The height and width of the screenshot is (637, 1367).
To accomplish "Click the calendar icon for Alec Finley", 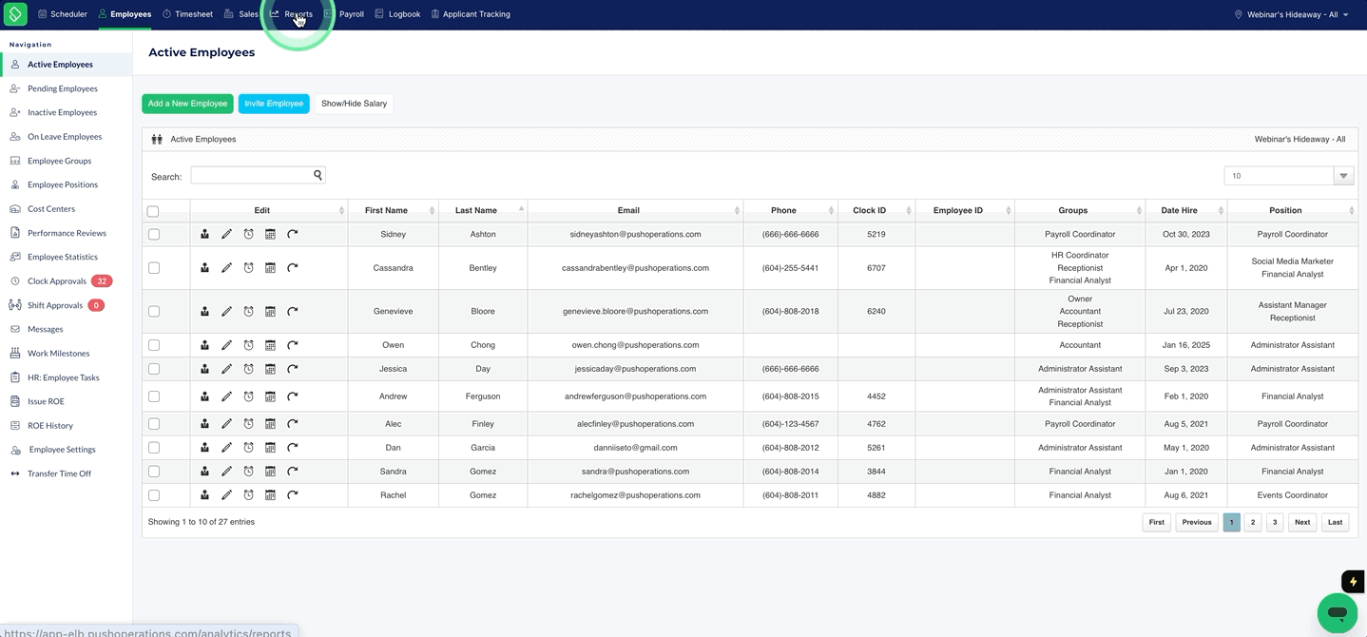I will tap(270, 424).
